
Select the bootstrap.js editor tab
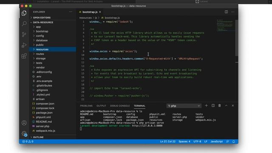90,12
